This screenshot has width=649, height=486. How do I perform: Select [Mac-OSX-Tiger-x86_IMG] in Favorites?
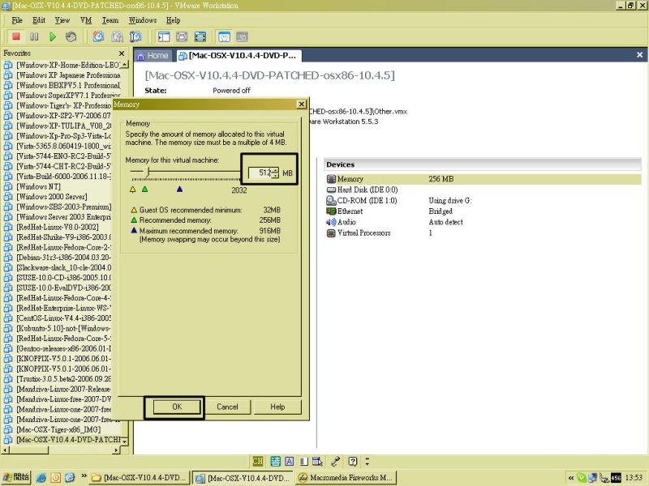pos(52,429)
